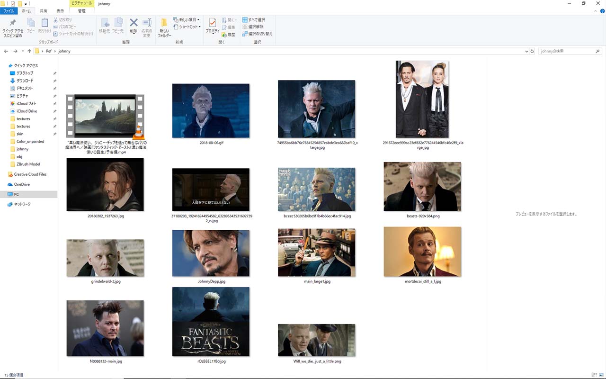Expand the 削除 (Delete) dropdown arrow

pyautogui.click(x=134, y=34)
